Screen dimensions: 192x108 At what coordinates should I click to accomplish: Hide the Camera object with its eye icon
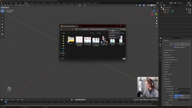[188, 11]
